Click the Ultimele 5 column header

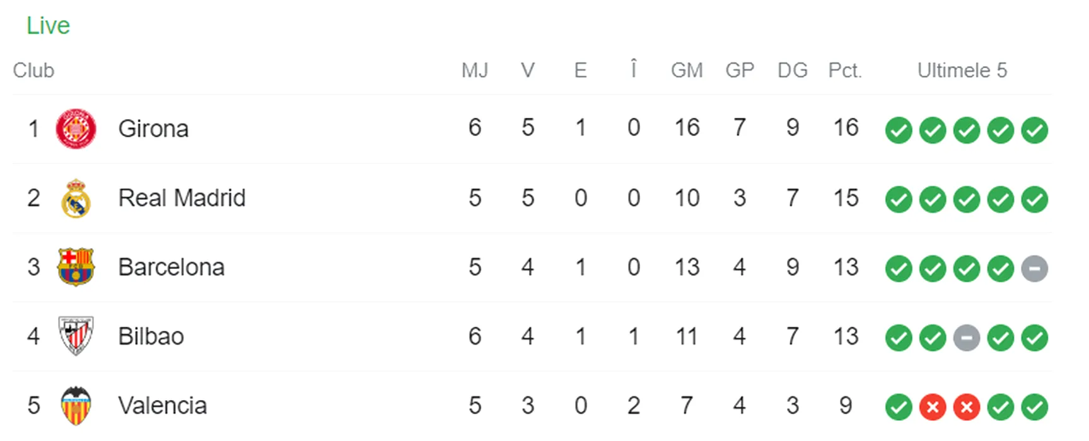962,70
